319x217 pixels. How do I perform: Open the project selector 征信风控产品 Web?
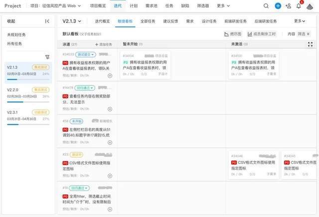pyautogui.click(x=55, y=6)
